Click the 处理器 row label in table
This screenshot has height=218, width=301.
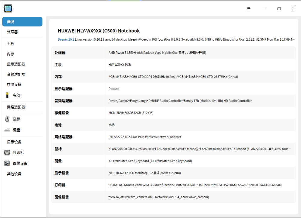60,53
